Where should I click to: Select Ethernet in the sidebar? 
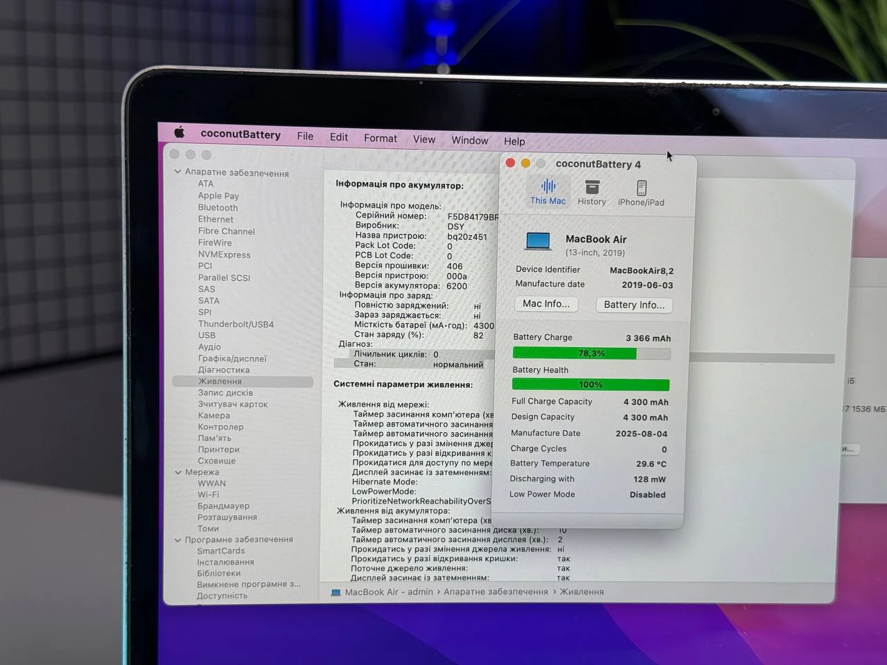tap(216, 220)
